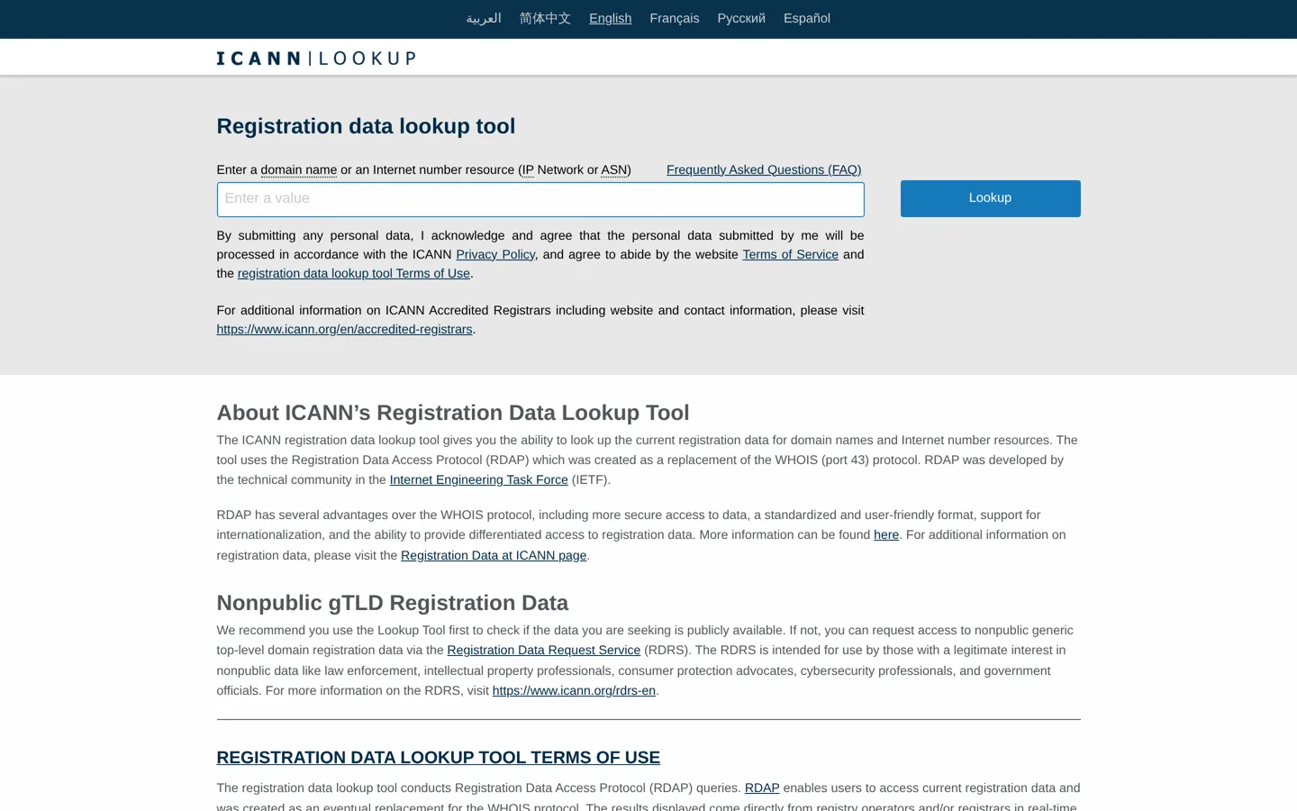Viewport: 1297px width, 811px height.
Task: Click the 'About ICANN’s Registration Data Lookup Tool' heading
Action: (453, 413)
